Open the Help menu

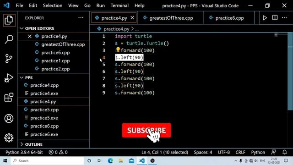point(139,5)
